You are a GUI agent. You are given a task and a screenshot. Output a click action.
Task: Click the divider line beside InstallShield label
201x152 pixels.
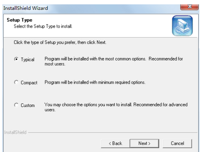[113, 133]
